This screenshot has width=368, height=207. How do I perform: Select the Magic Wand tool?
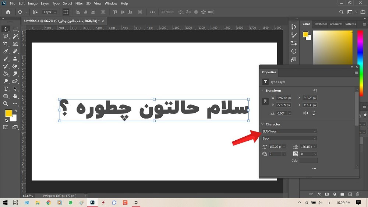pyautogui.click(x=15, y=36)
